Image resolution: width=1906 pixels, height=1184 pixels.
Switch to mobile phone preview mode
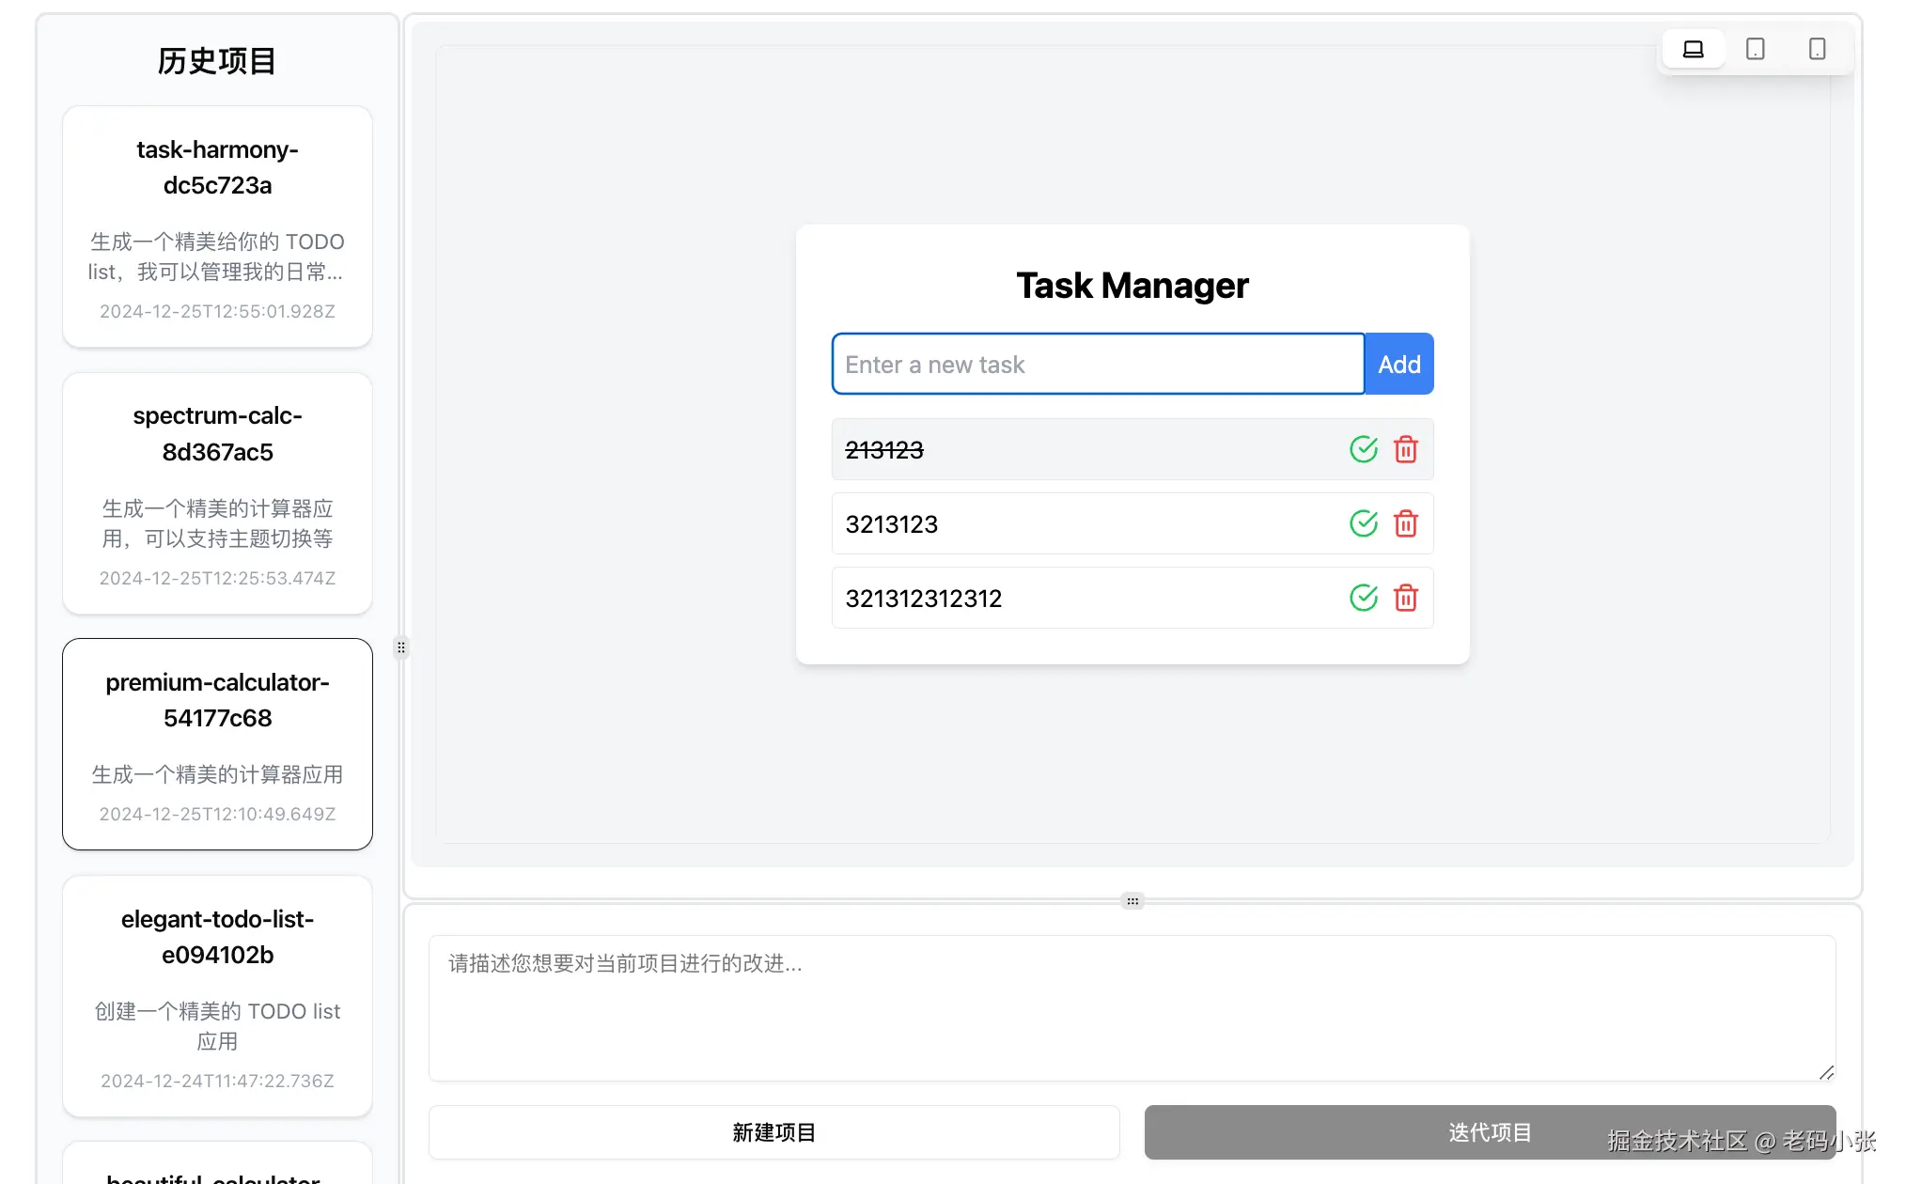[x=1817, y=49]
